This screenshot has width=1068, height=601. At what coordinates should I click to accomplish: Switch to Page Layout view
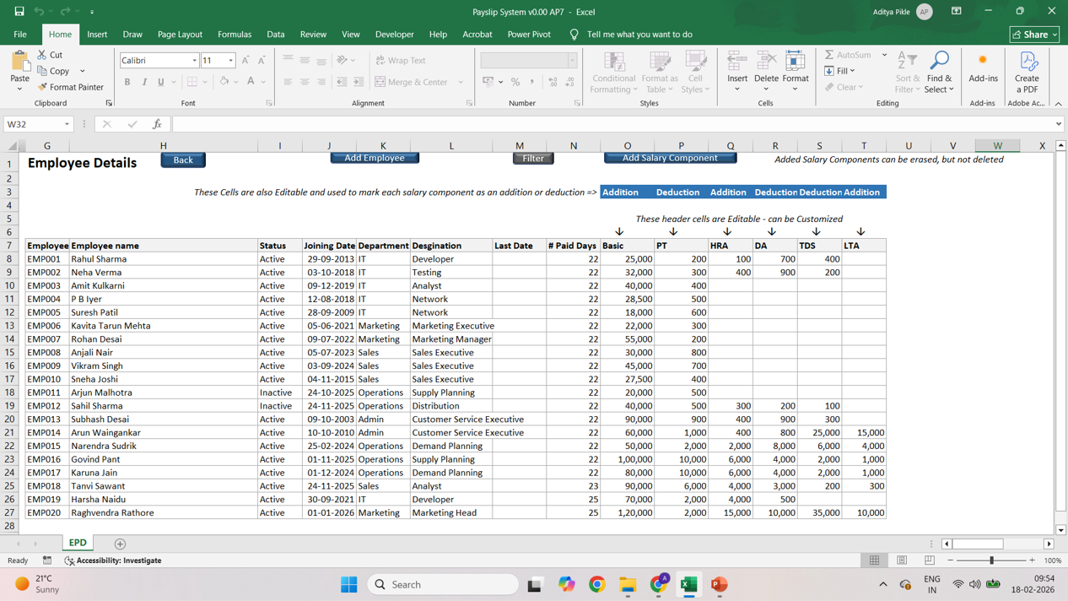(902, 560)
